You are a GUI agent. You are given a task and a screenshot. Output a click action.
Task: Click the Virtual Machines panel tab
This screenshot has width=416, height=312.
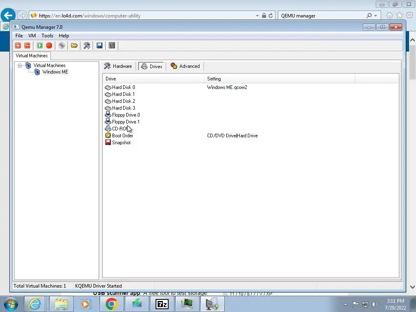click(32, 56)
